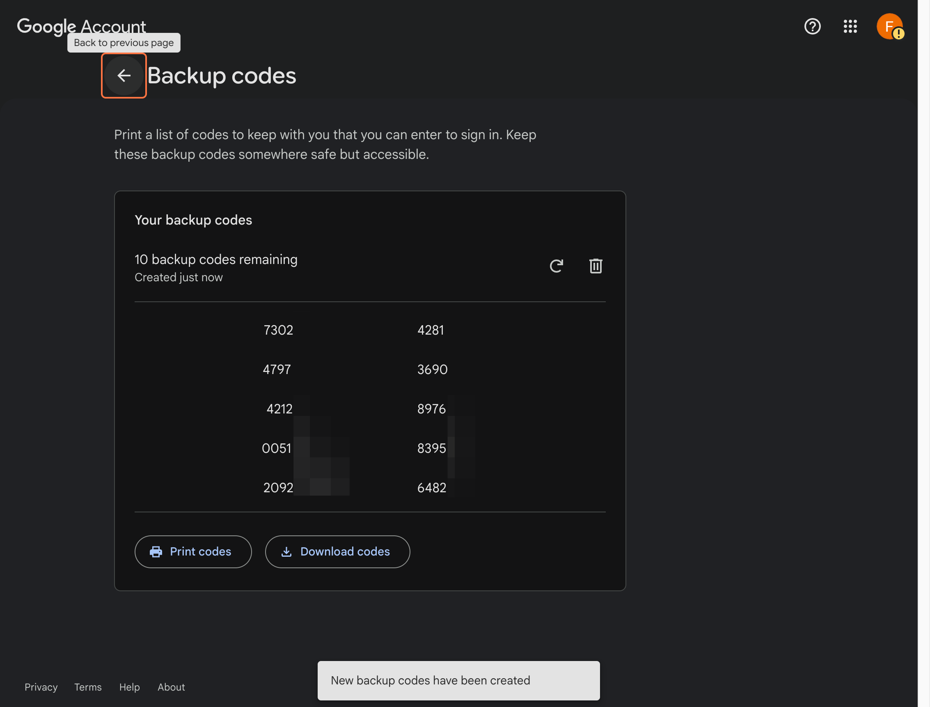
Task: Open the Privacy page
Action: pos(41,687)
